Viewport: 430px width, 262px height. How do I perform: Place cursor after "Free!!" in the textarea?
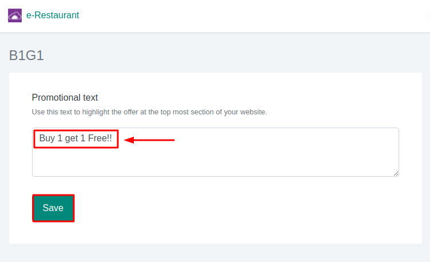[x=113, y=138]
